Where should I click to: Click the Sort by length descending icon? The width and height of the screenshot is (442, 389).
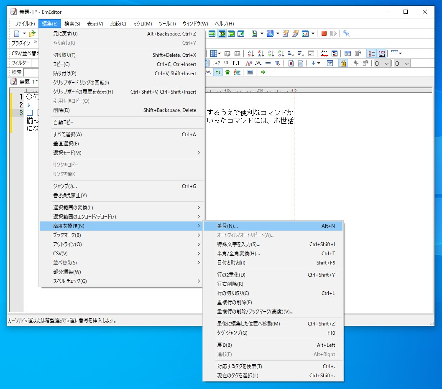[x=301, y=53]
